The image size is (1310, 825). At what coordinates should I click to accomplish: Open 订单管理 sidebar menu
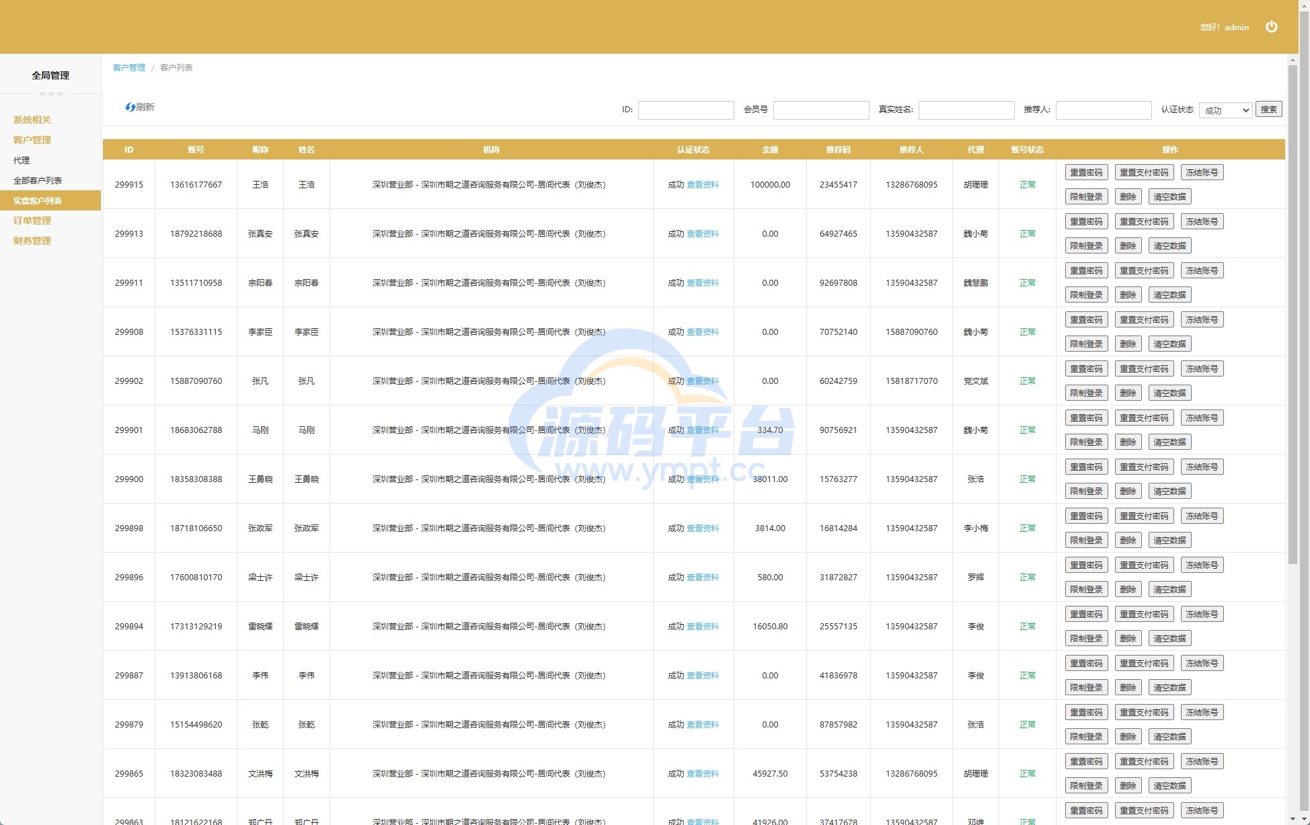(x=32, y=221)
